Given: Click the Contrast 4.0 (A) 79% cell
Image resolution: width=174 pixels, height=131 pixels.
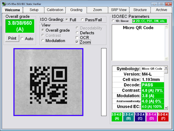Looking at the screenshot, I should click(153, 90).
